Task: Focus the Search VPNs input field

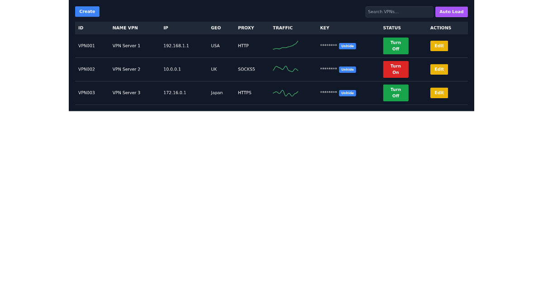Action: (x=399, y=12)
